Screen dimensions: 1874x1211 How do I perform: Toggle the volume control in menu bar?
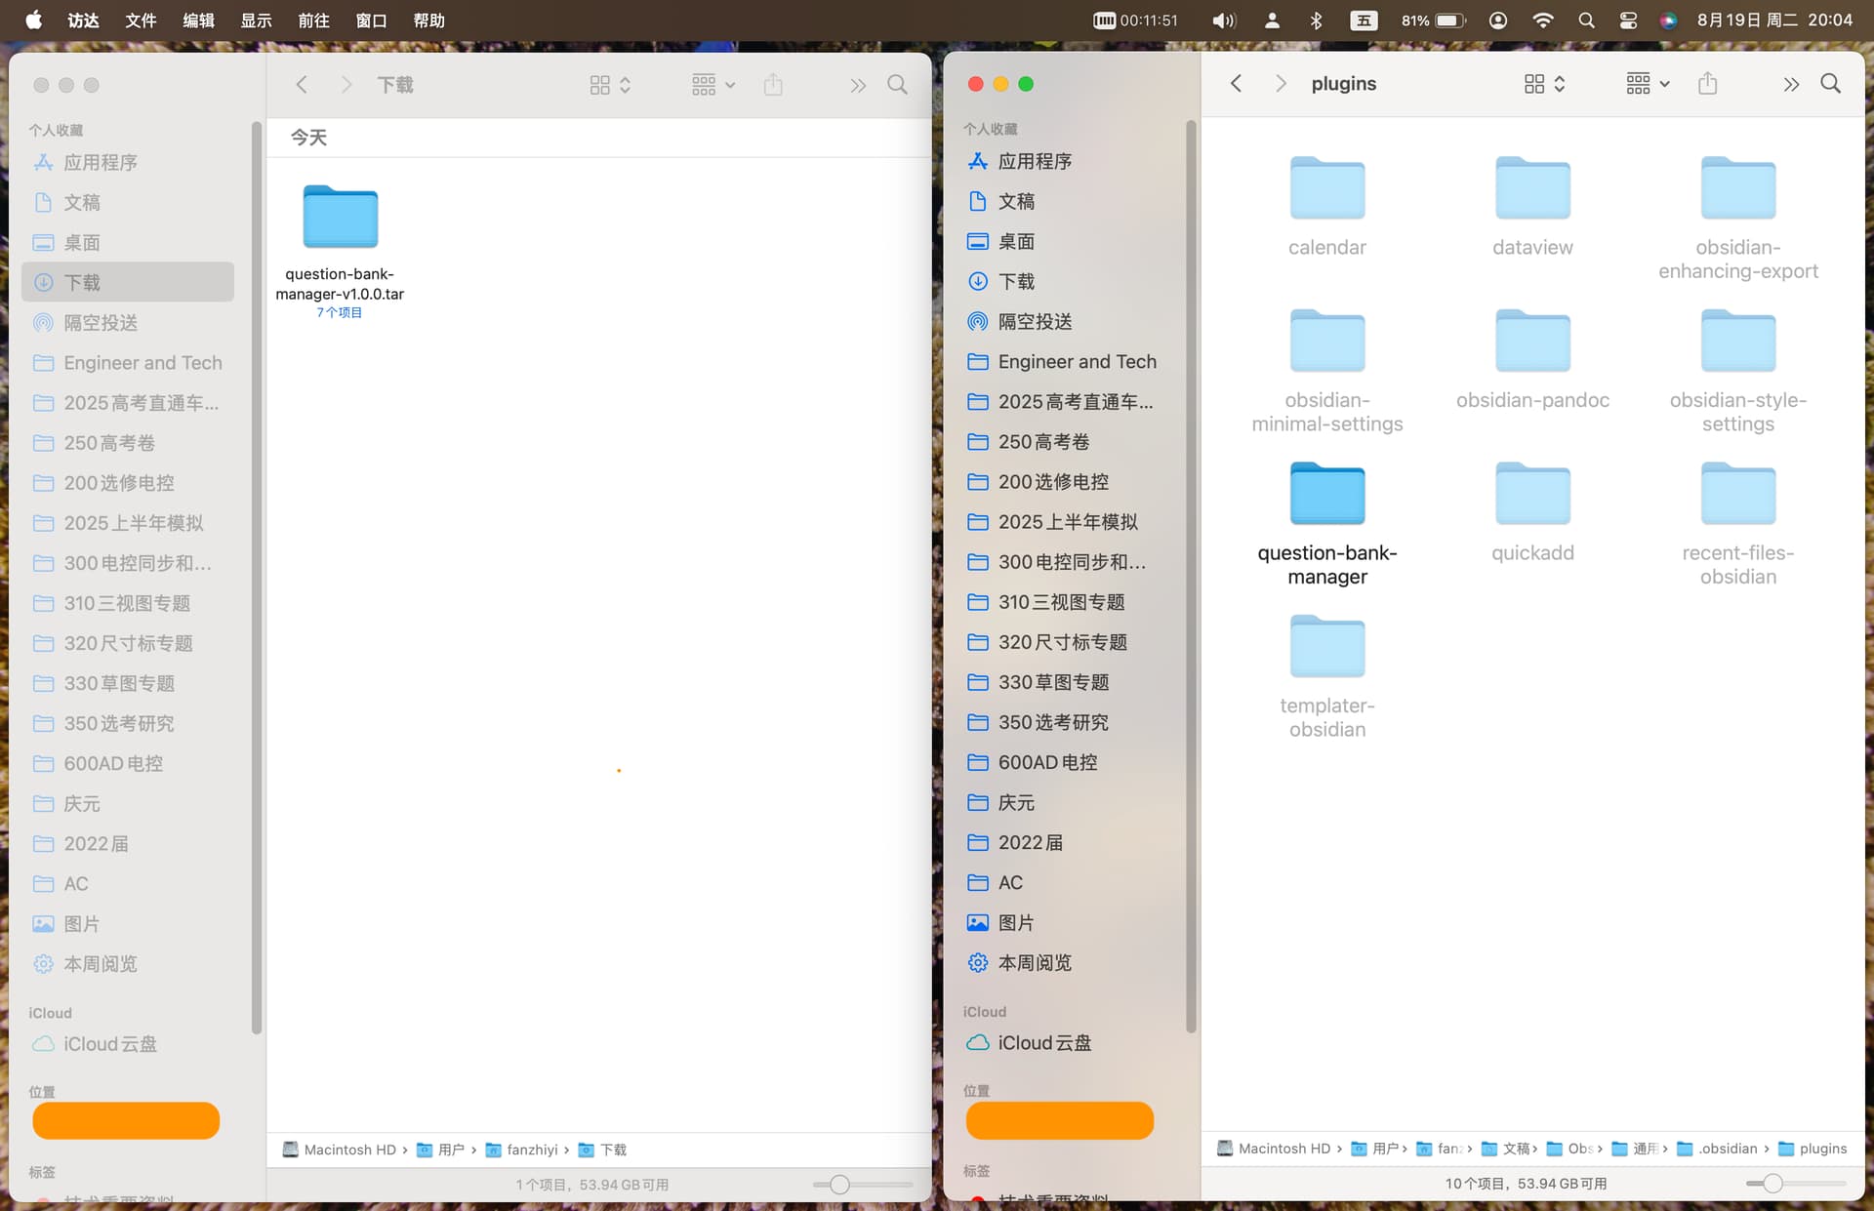1223,20
